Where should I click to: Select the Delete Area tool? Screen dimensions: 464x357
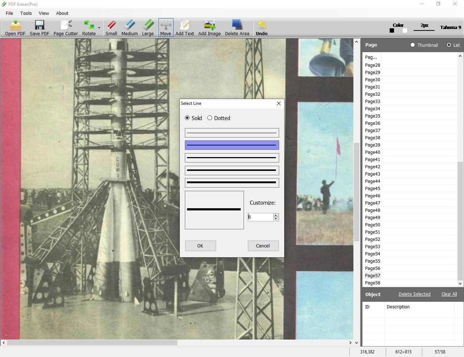(237, 28)
